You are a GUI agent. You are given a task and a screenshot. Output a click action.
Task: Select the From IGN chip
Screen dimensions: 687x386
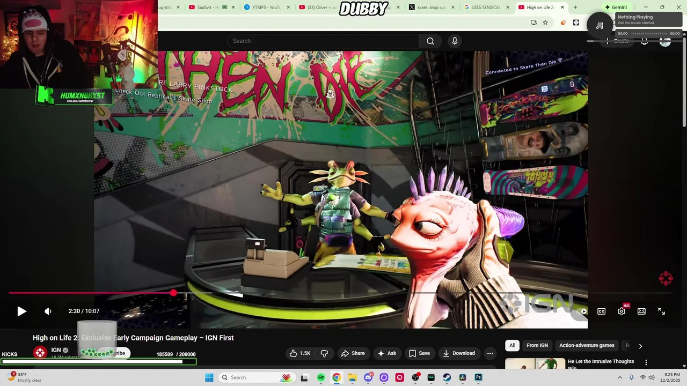[x=537, y=346]
